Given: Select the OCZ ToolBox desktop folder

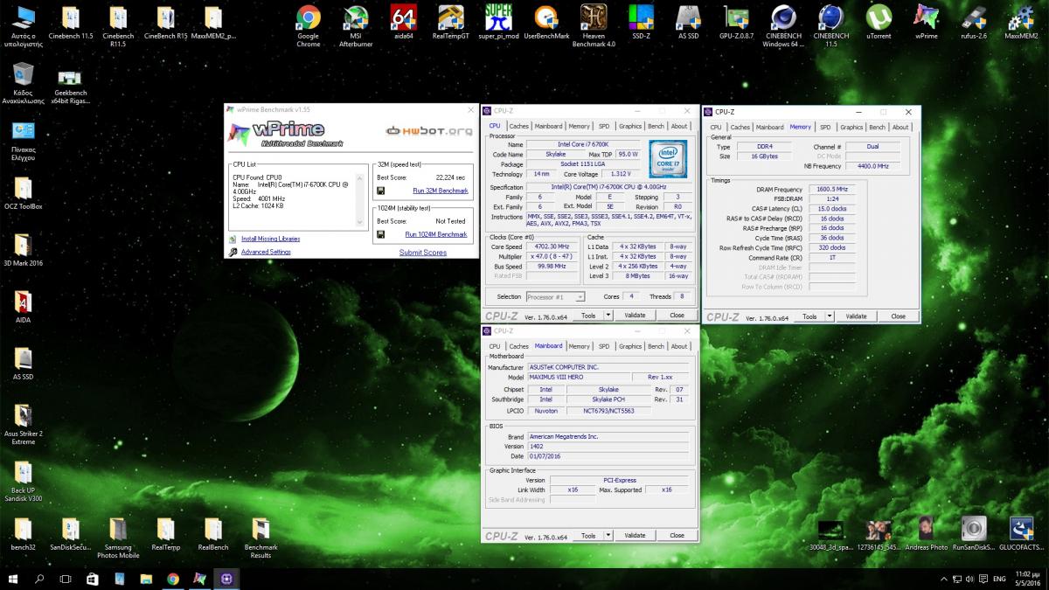Looking at the screenshot, I should tap(23, 193).
